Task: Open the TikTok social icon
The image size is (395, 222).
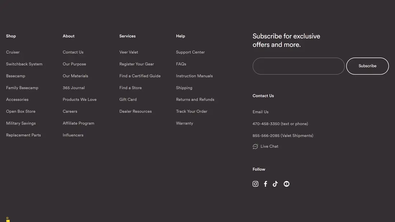Action: pos(275,184)
